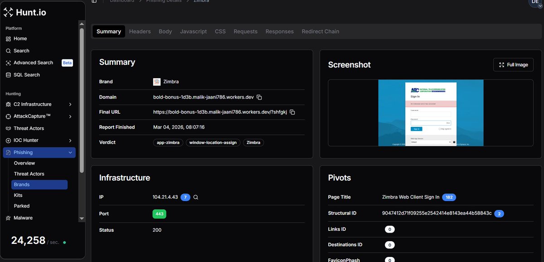544x262 pixels.
Task: Click the C2 Infrastructure bug icon
Action: click(x=8, y=104)
